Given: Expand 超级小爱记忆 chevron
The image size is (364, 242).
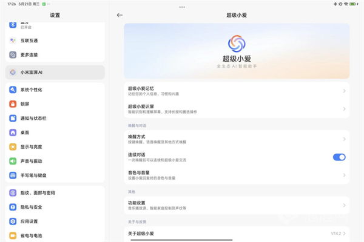Looking at the screenshot, I should 344,91.
